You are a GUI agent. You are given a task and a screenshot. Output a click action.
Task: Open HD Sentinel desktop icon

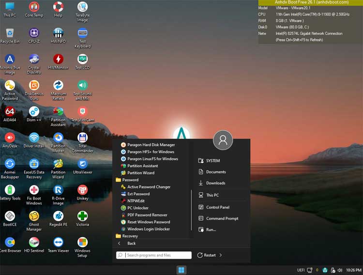pyautogui.click(x=34, y=245)
